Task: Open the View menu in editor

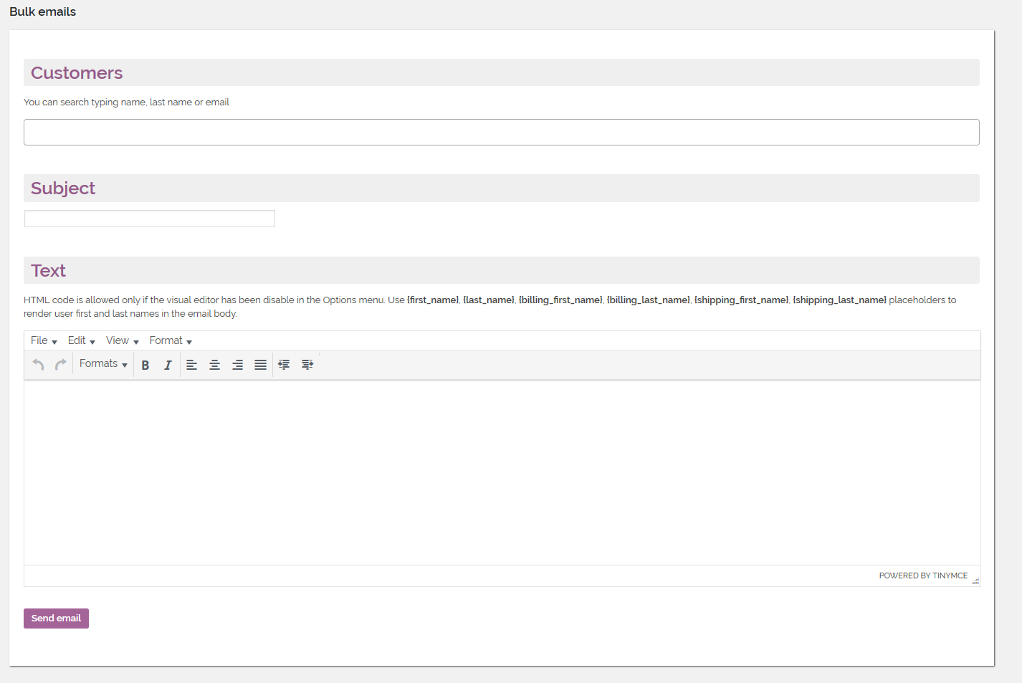Action: click(122, 340)
